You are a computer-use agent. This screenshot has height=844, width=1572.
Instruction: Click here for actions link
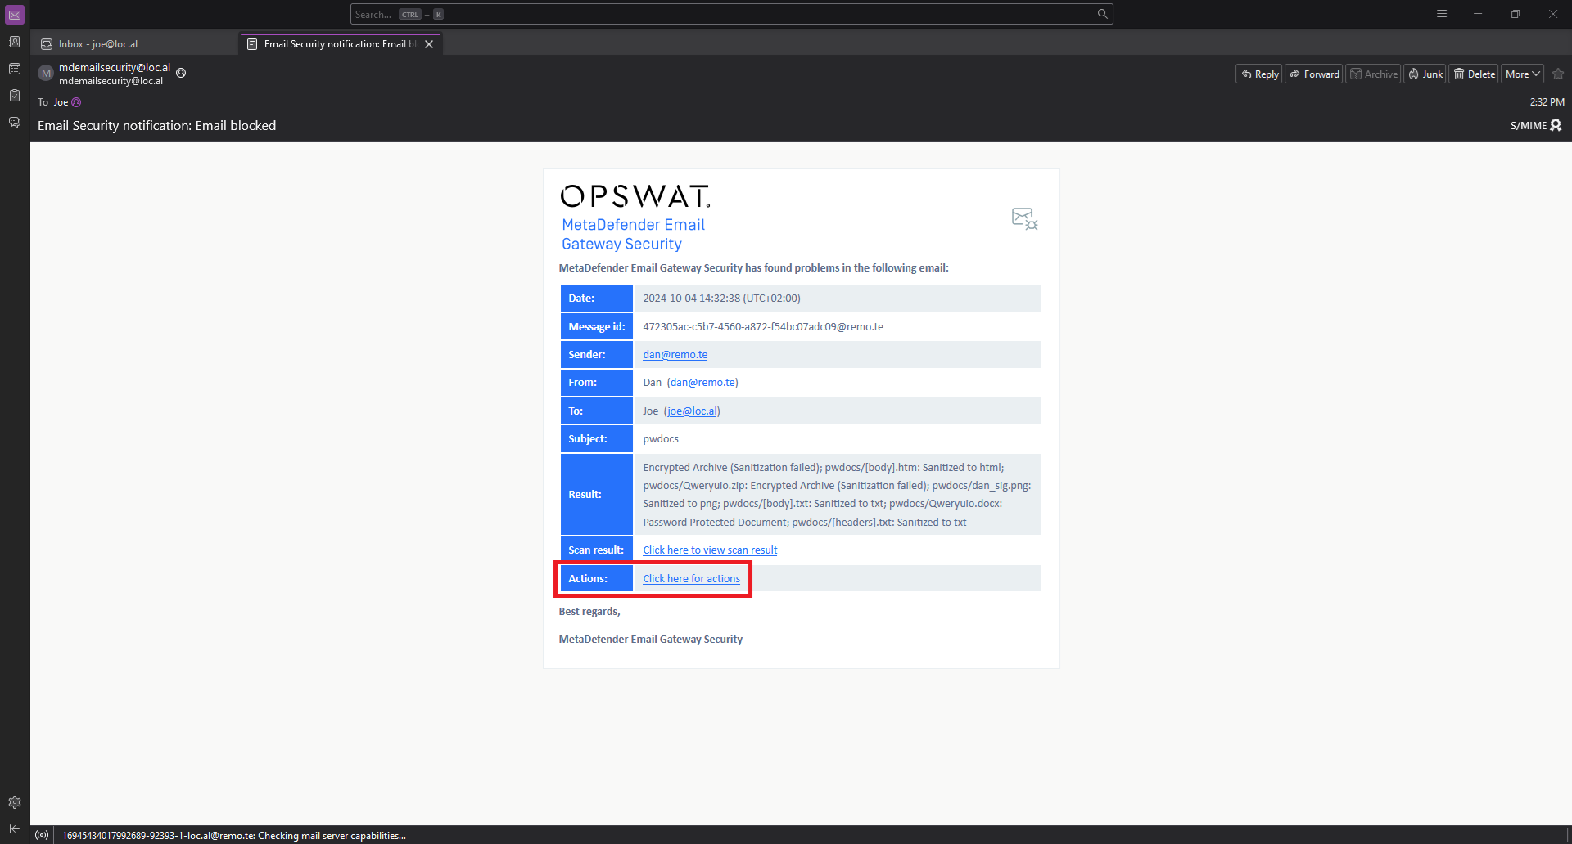coord(691,579)
